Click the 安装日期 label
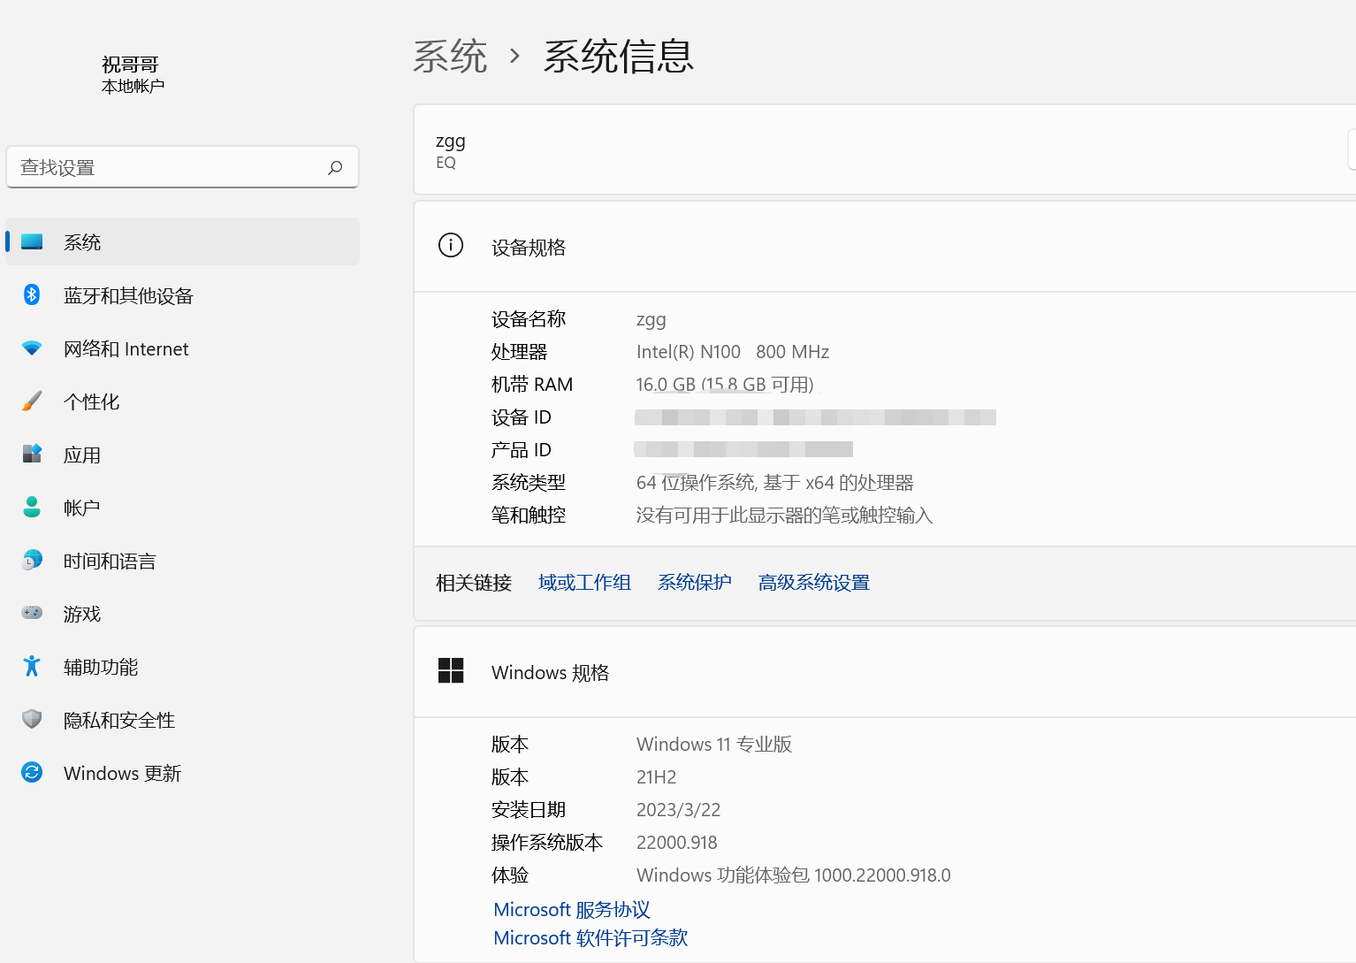The width and height of the screenshot is (1356, 963). click(529, 810)
